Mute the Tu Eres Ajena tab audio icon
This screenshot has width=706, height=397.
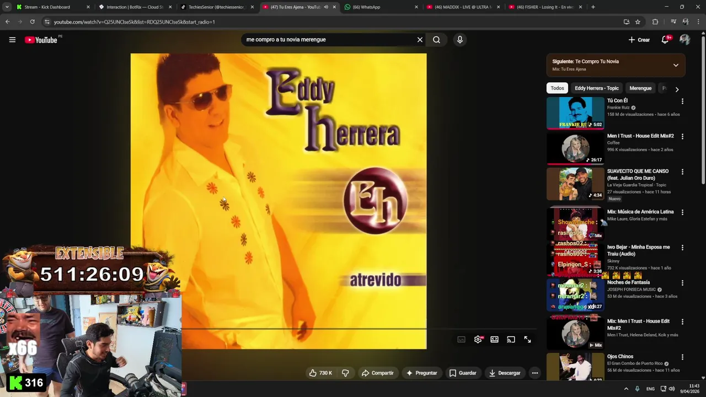click(325, 7)
